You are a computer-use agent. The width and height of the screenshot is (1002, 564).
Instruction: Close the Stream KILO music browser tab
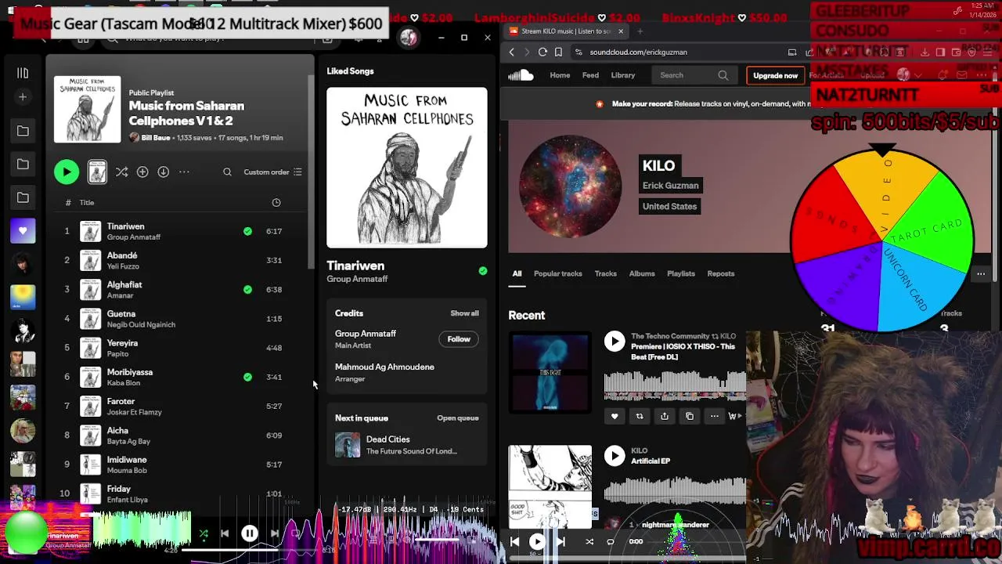tap(621, 31)
